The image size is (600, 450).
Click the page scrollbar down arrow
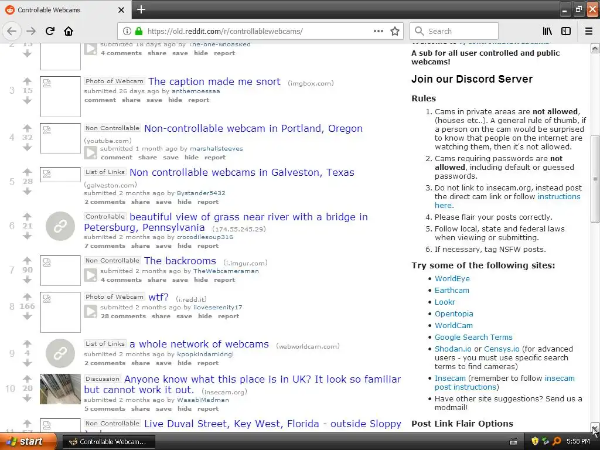click(x=595, y=428)
